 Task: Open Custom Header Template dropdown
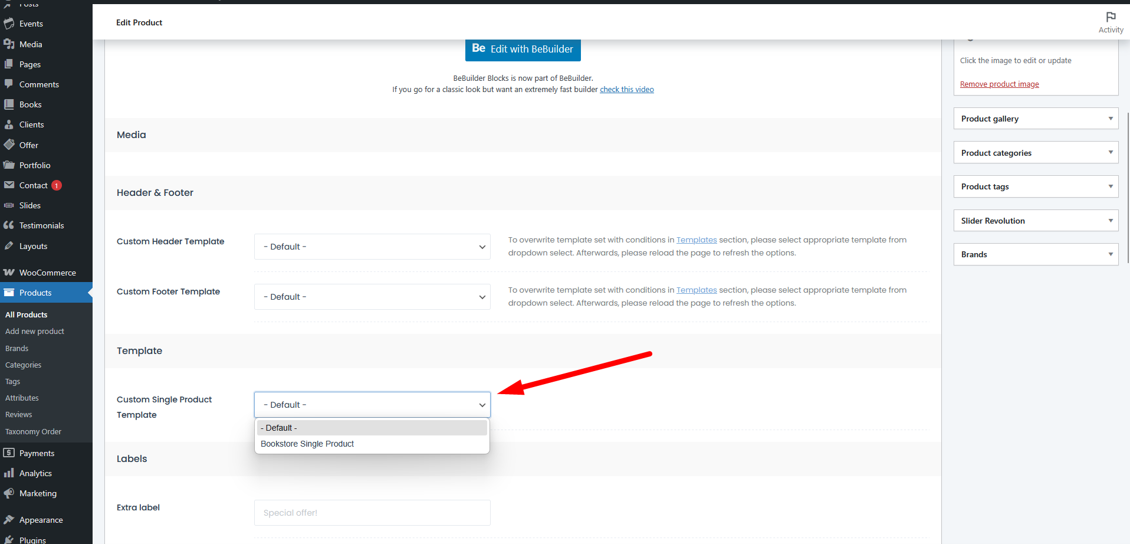(372, 247)
